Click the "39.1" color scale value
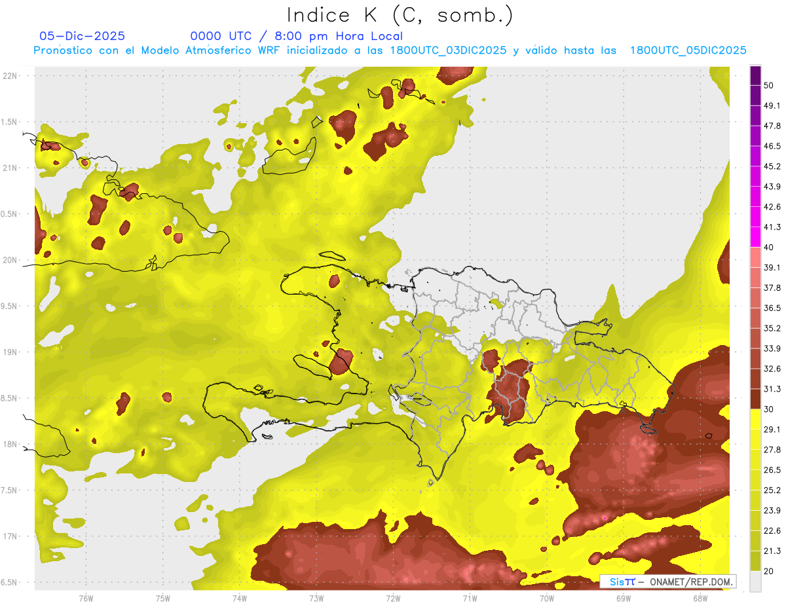The width and height of the screenshot is (786, 607). click(772, 267)
